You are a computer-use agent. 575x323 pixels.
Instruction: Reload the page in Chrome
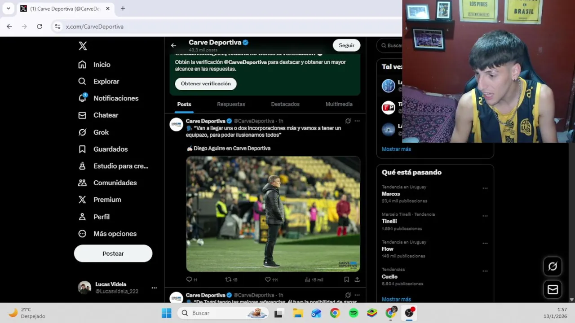[40, 26]
